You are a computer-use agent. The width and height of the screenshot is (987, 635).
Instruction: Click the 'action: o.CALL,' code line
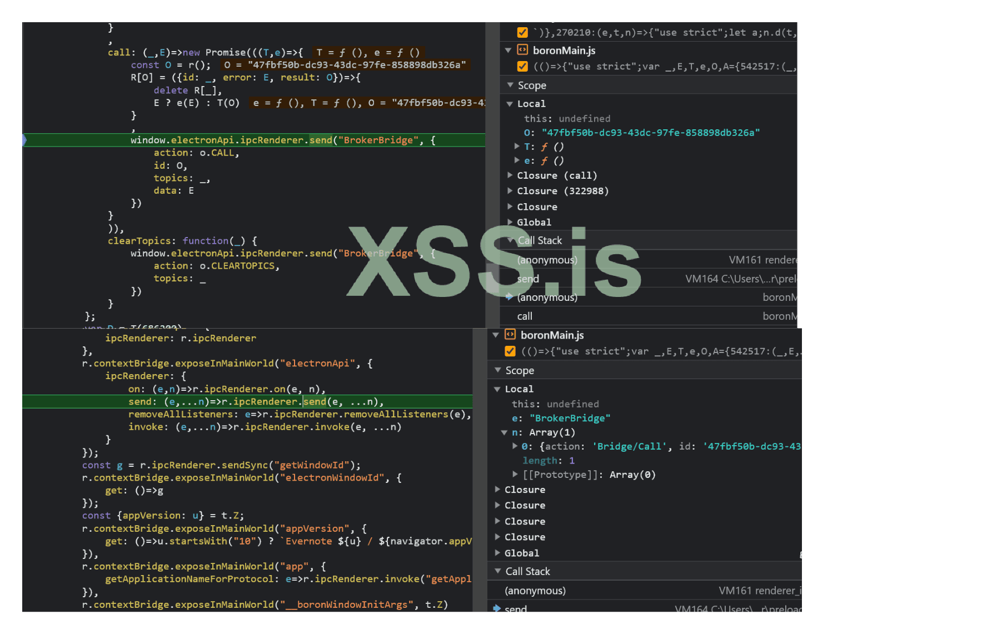(196, 153)
